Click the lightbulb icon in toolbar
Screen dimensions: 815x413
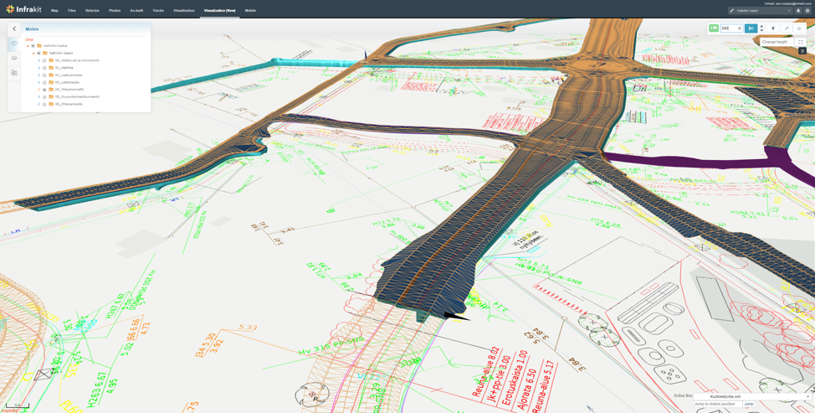pyautogui.click(x=773, y=28)
